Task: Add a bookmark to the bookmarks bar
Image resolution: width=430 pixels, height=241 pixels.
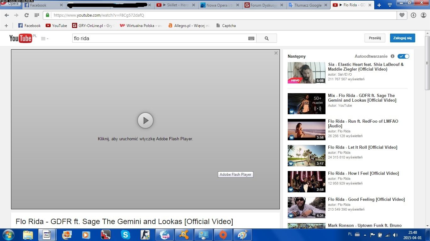Action: [x=6, y=26]
